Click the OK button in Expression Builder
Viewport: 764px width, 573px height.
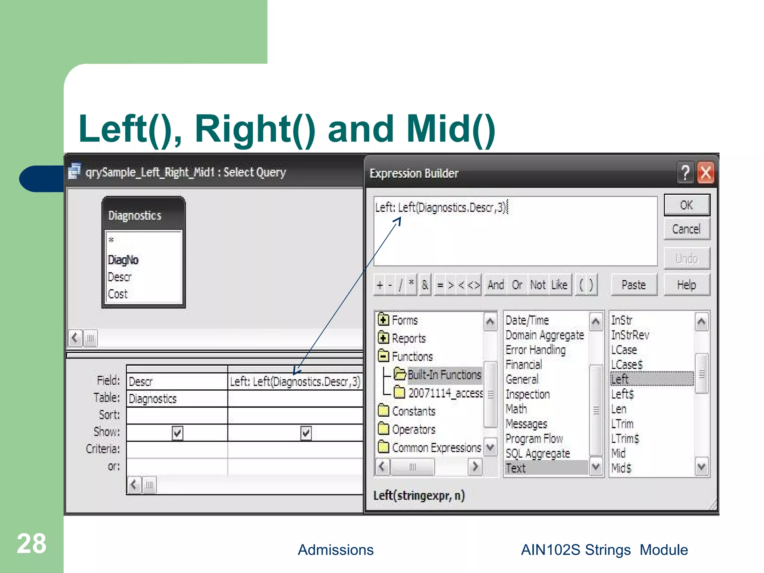(x=686, y=205)
